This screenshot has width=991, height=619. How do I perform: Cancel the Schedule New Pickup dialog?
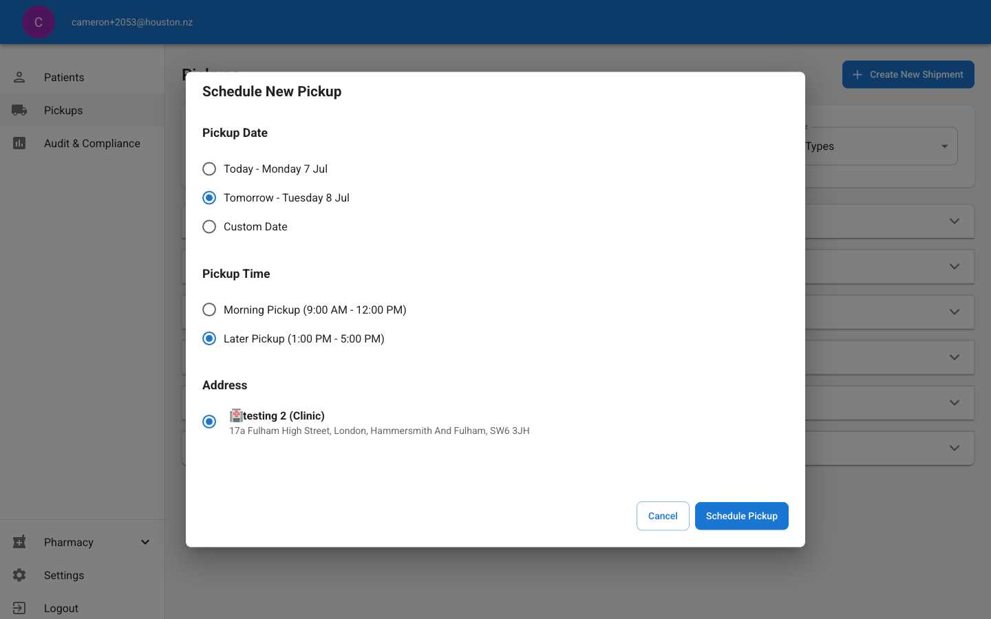pyautogui.click(x=663, y=516)
